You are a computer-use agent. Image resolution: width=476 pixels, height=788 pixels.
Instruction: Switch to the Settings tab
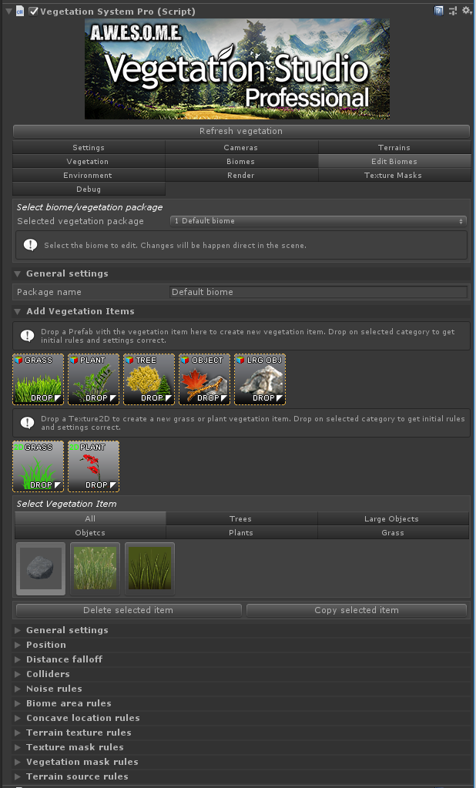(89, 147)
